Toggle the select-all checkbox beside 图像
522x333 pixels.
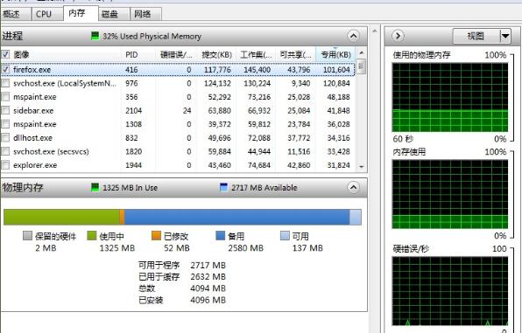tap(5, 54)
